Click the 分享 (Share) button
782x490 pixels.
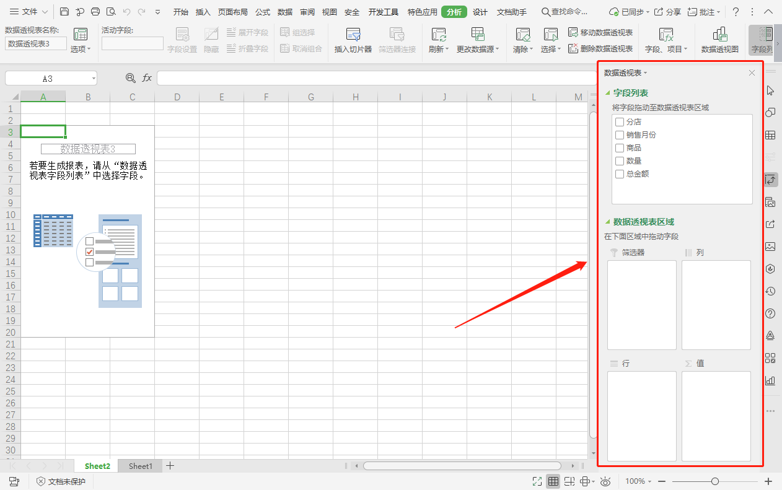pos(668,12)
